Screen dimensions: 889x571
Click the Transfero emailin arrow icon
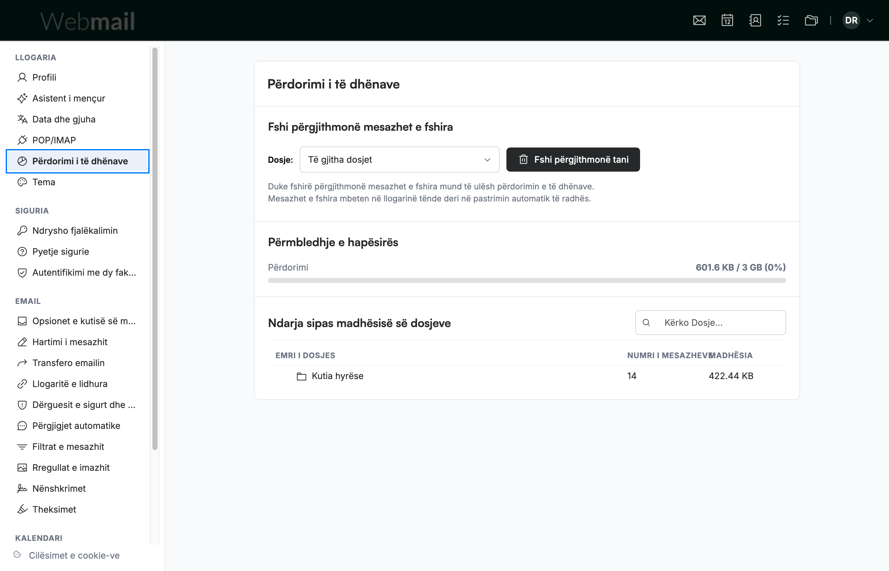click(22, 363)
